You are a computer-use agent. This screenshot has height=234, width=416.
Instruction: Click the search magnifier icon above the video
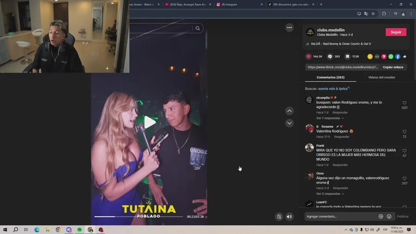pos(198,28)
